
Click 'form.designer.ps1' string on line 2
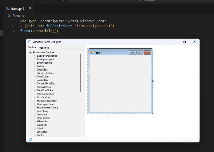(93, 26)
